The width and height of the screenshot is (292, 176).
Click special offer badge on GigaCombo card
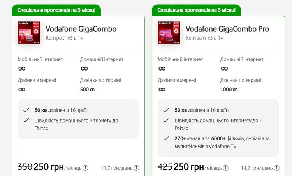pos(56,10)
